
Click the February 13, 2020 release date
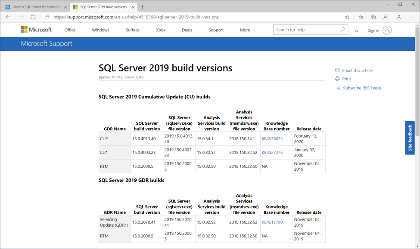309,138
